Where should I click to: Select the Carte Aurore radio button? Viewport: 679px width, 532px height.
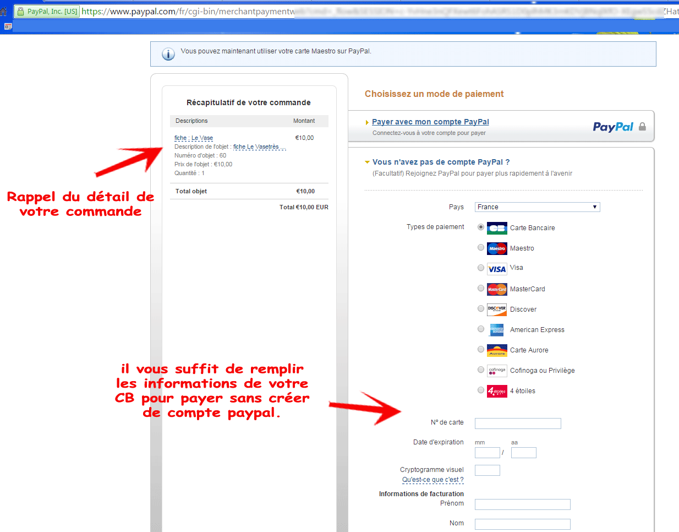pos(481,349)
